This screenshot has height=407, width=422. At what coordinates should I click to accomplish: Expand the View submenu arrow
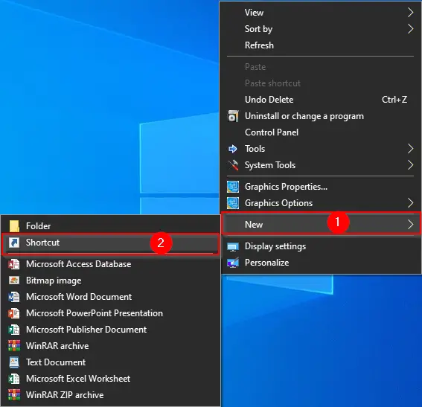click(410, 13)
